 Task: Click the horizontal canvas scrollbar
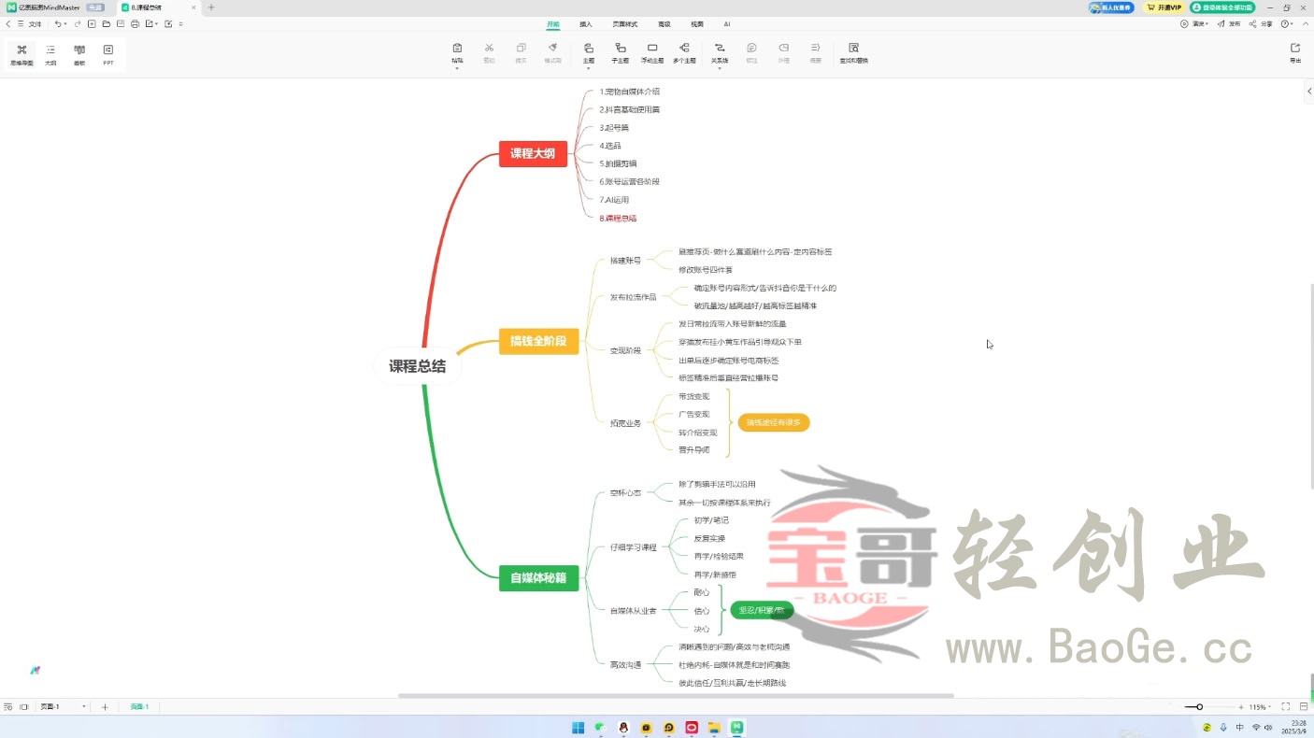[x=676, y=696]
